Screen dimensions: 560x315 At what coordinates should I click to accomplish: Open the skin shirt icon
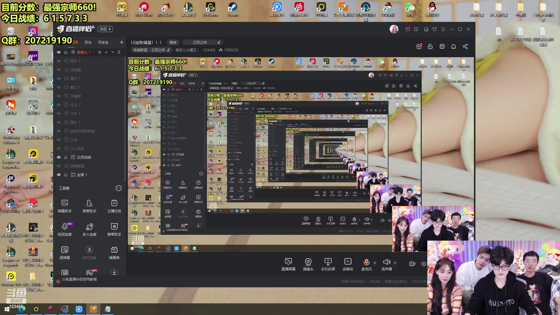[435, 29]
